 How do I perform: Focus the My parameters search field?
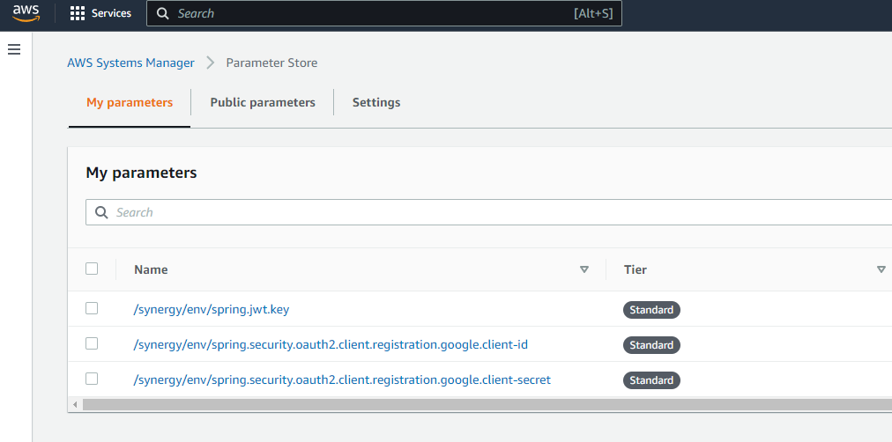489,212
